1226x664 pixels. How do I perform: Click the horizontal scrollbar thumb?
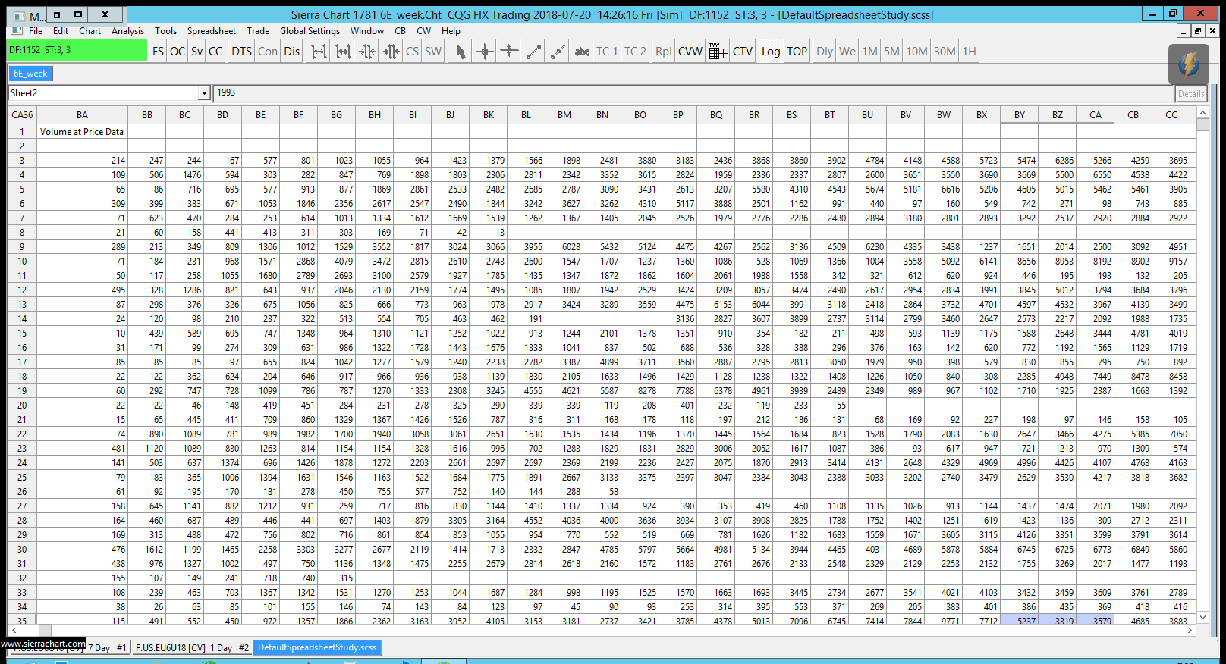(45, 631)
